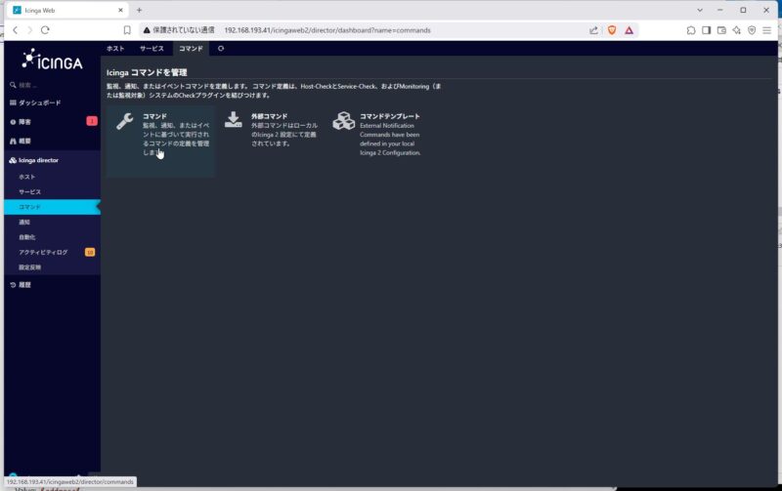
Task: Open 自動化 under Icinga director
Action: (x=52, y=237)
